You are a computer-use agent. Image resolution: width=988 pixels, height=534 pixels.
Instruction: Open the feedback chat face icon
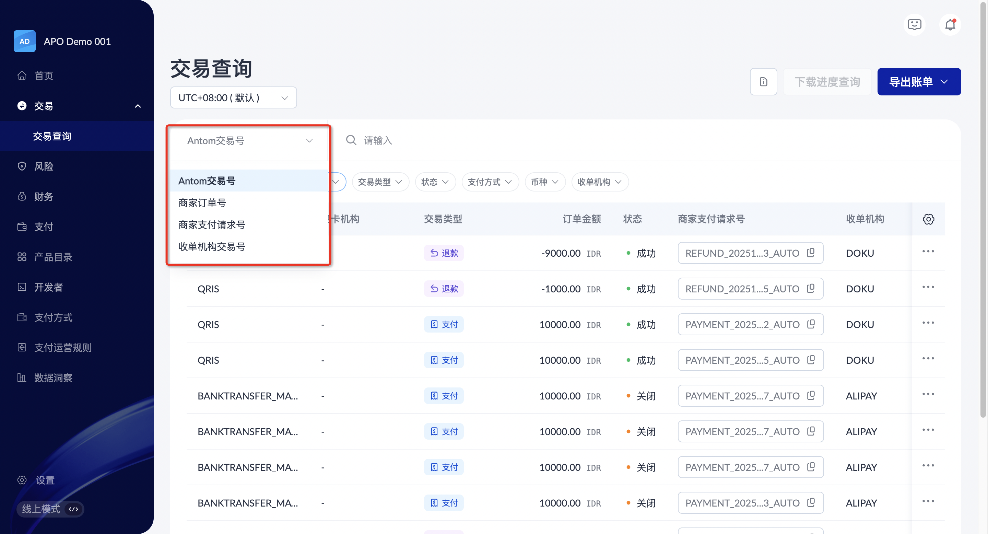[914, 25]
